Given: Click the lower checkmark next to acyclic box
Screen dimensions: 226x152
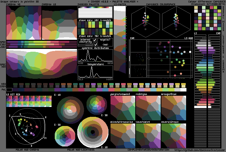Looking at the screenshot, I should click(x=96, y=44).
